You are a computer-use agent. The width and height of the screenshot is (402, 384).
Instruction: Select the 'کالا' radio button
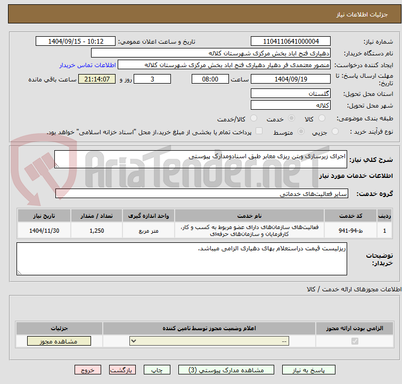tap(322, 118)
